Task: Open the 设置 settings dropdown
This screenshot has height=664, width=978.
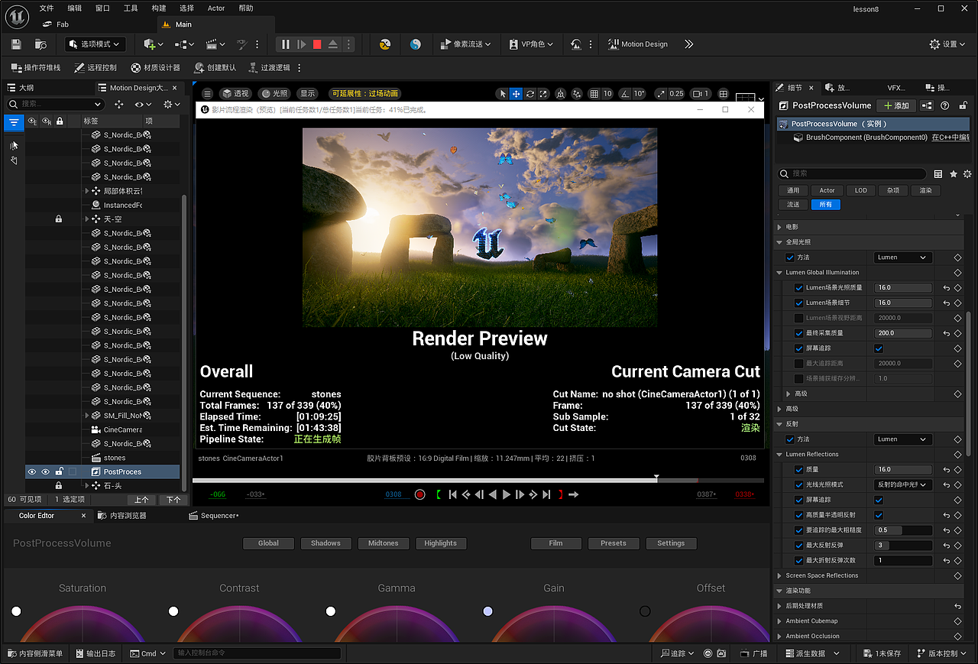Action: click(x=947, y=44)
